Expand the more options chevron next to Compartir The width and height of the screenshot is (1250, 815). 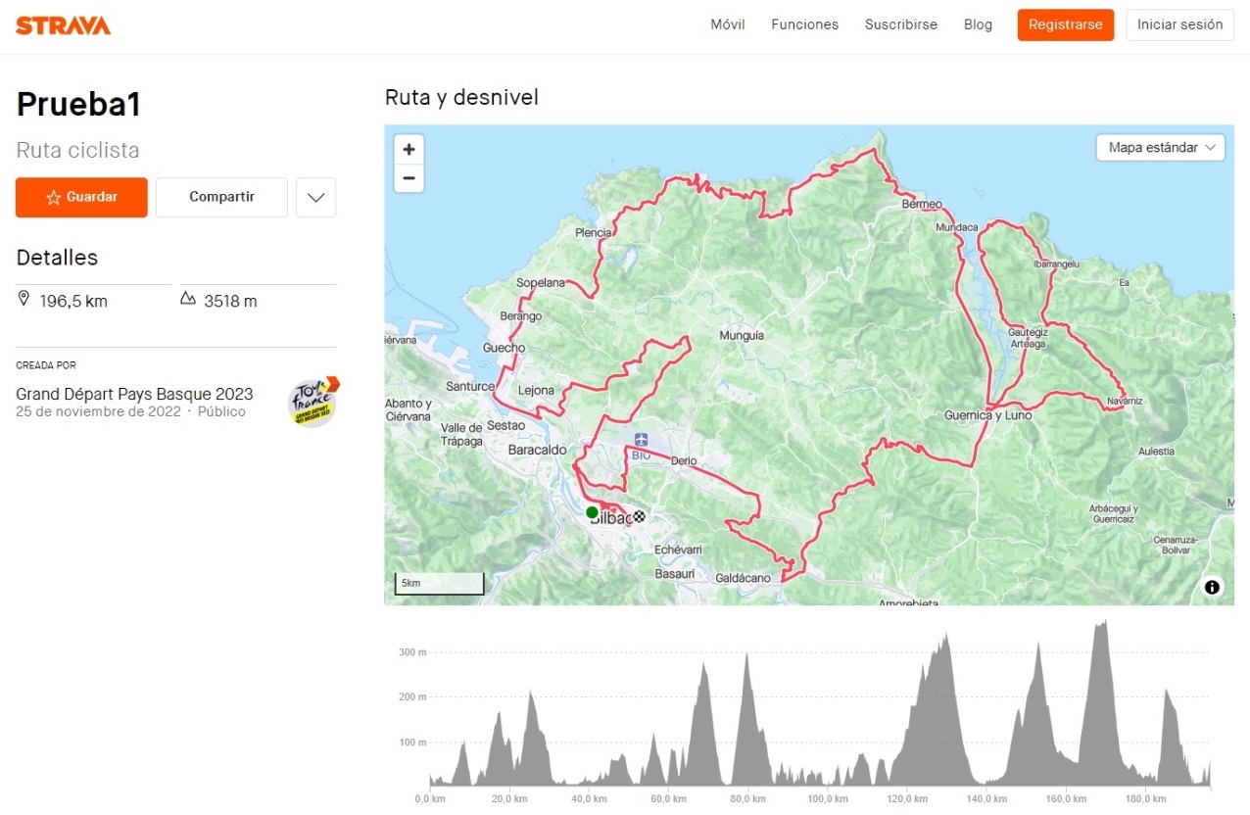[315, 197]
